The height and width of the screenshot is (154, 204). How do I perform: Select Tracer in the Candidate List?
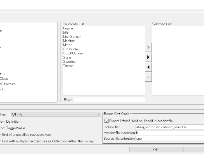(x=68, y=66)
